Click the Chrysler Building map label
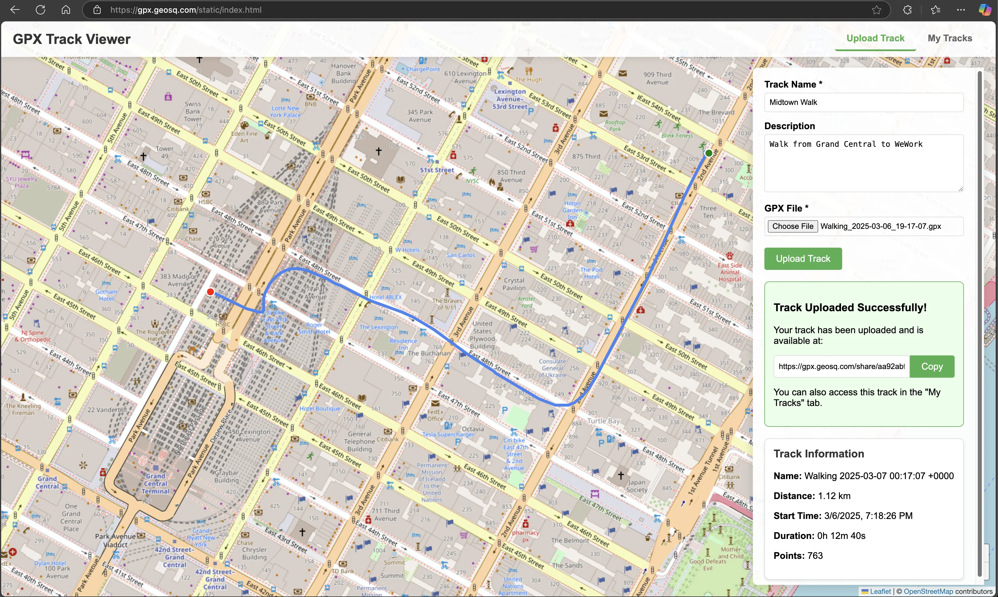Screen dimensions: 998x597 254,553
